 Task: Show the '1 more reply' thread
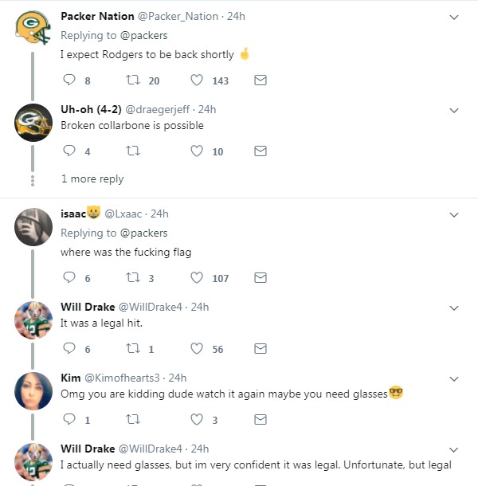click(x=92, y=179)
